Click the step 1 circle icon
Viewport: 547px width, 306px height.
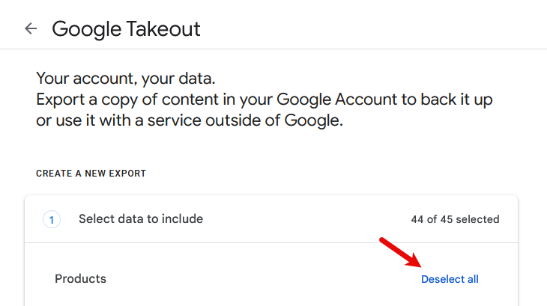click(x=52, y=219)
